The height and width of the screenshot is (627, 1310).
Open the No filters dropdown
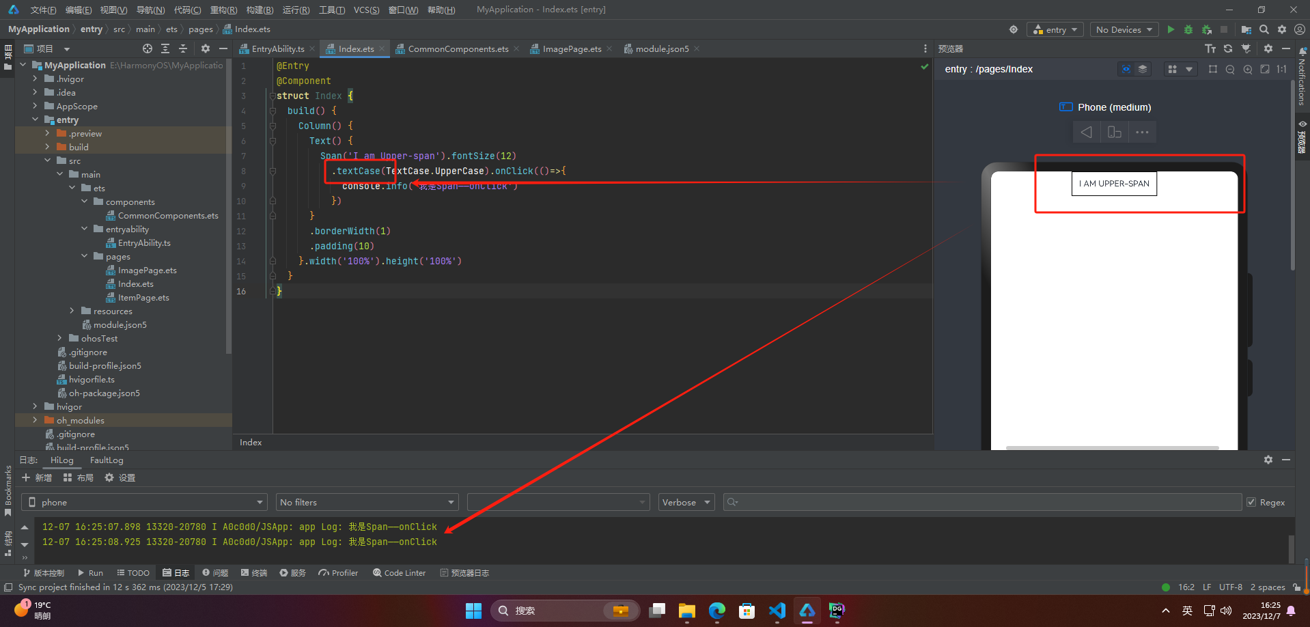[x=367, y=502]
